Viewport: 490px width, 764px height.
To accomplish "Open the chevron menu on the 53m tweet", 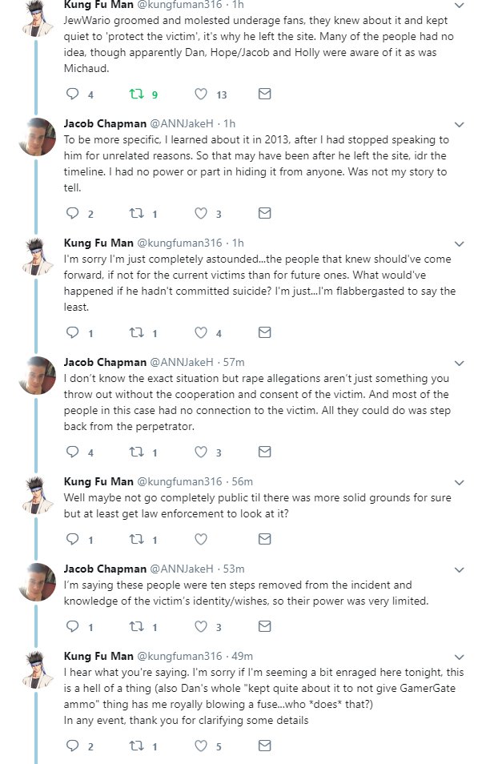I will pyautogui.click(x=459, y=570).
